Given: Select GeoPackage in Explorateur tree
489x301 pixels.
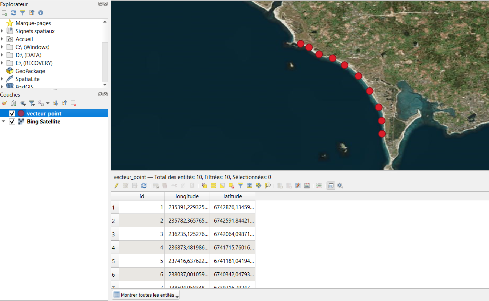Looking at the screenshot, I should (x=30, y=71).
